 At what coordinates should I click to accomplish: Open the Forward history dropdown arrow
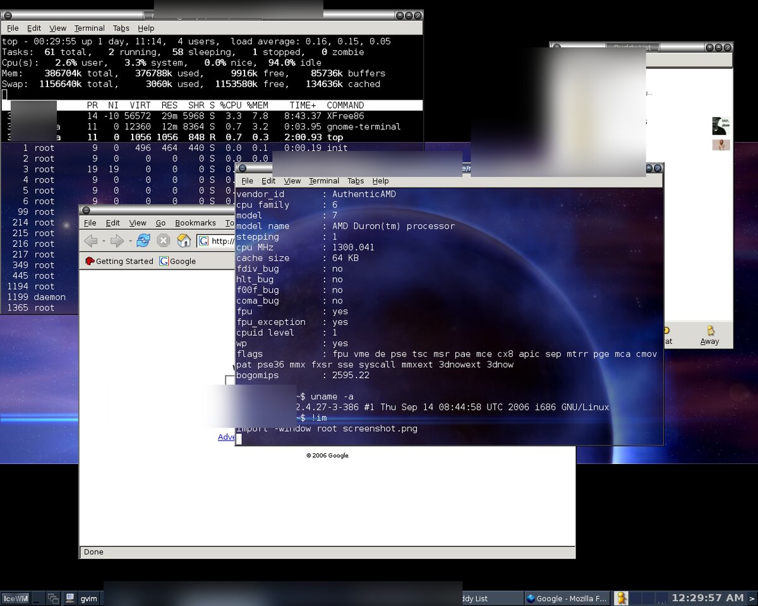(130, 241)
